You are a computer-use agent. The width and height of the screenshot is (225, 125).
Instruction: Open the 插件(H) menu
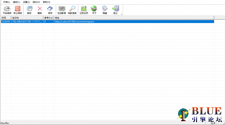pyautogui.click(x=36, y=2)
